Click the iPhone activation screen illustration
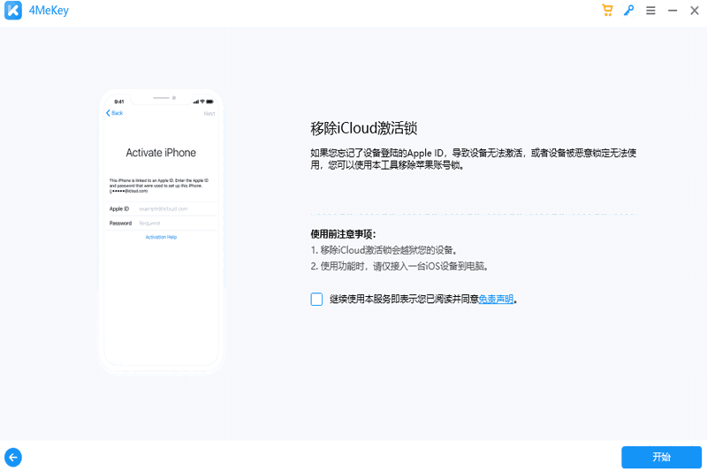Image resolution: width=707 pixels, height=471 pixels. (161, 232)
